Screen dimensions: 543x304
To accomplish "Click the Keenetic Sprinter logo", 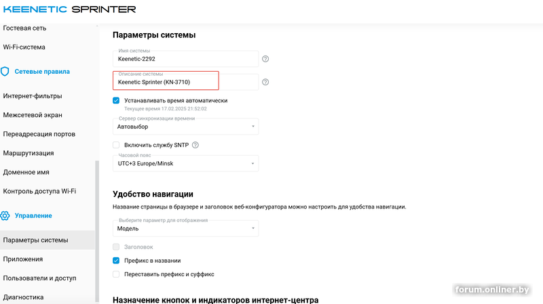I will [x=69, y=9].
